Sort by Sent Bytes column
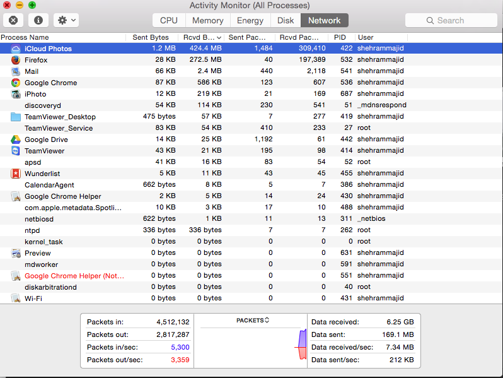This screenshot has height=378, width=503. tap(151, 37)
